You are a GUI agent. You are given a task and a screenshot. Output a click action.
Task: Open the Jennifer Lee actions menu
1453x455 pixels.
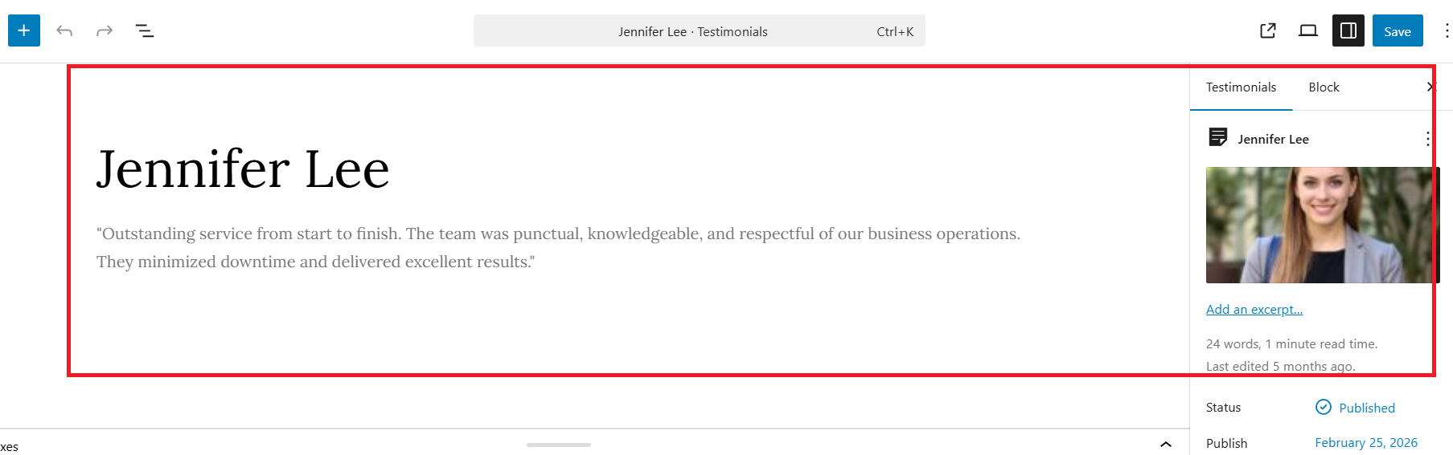(1427, 139)
